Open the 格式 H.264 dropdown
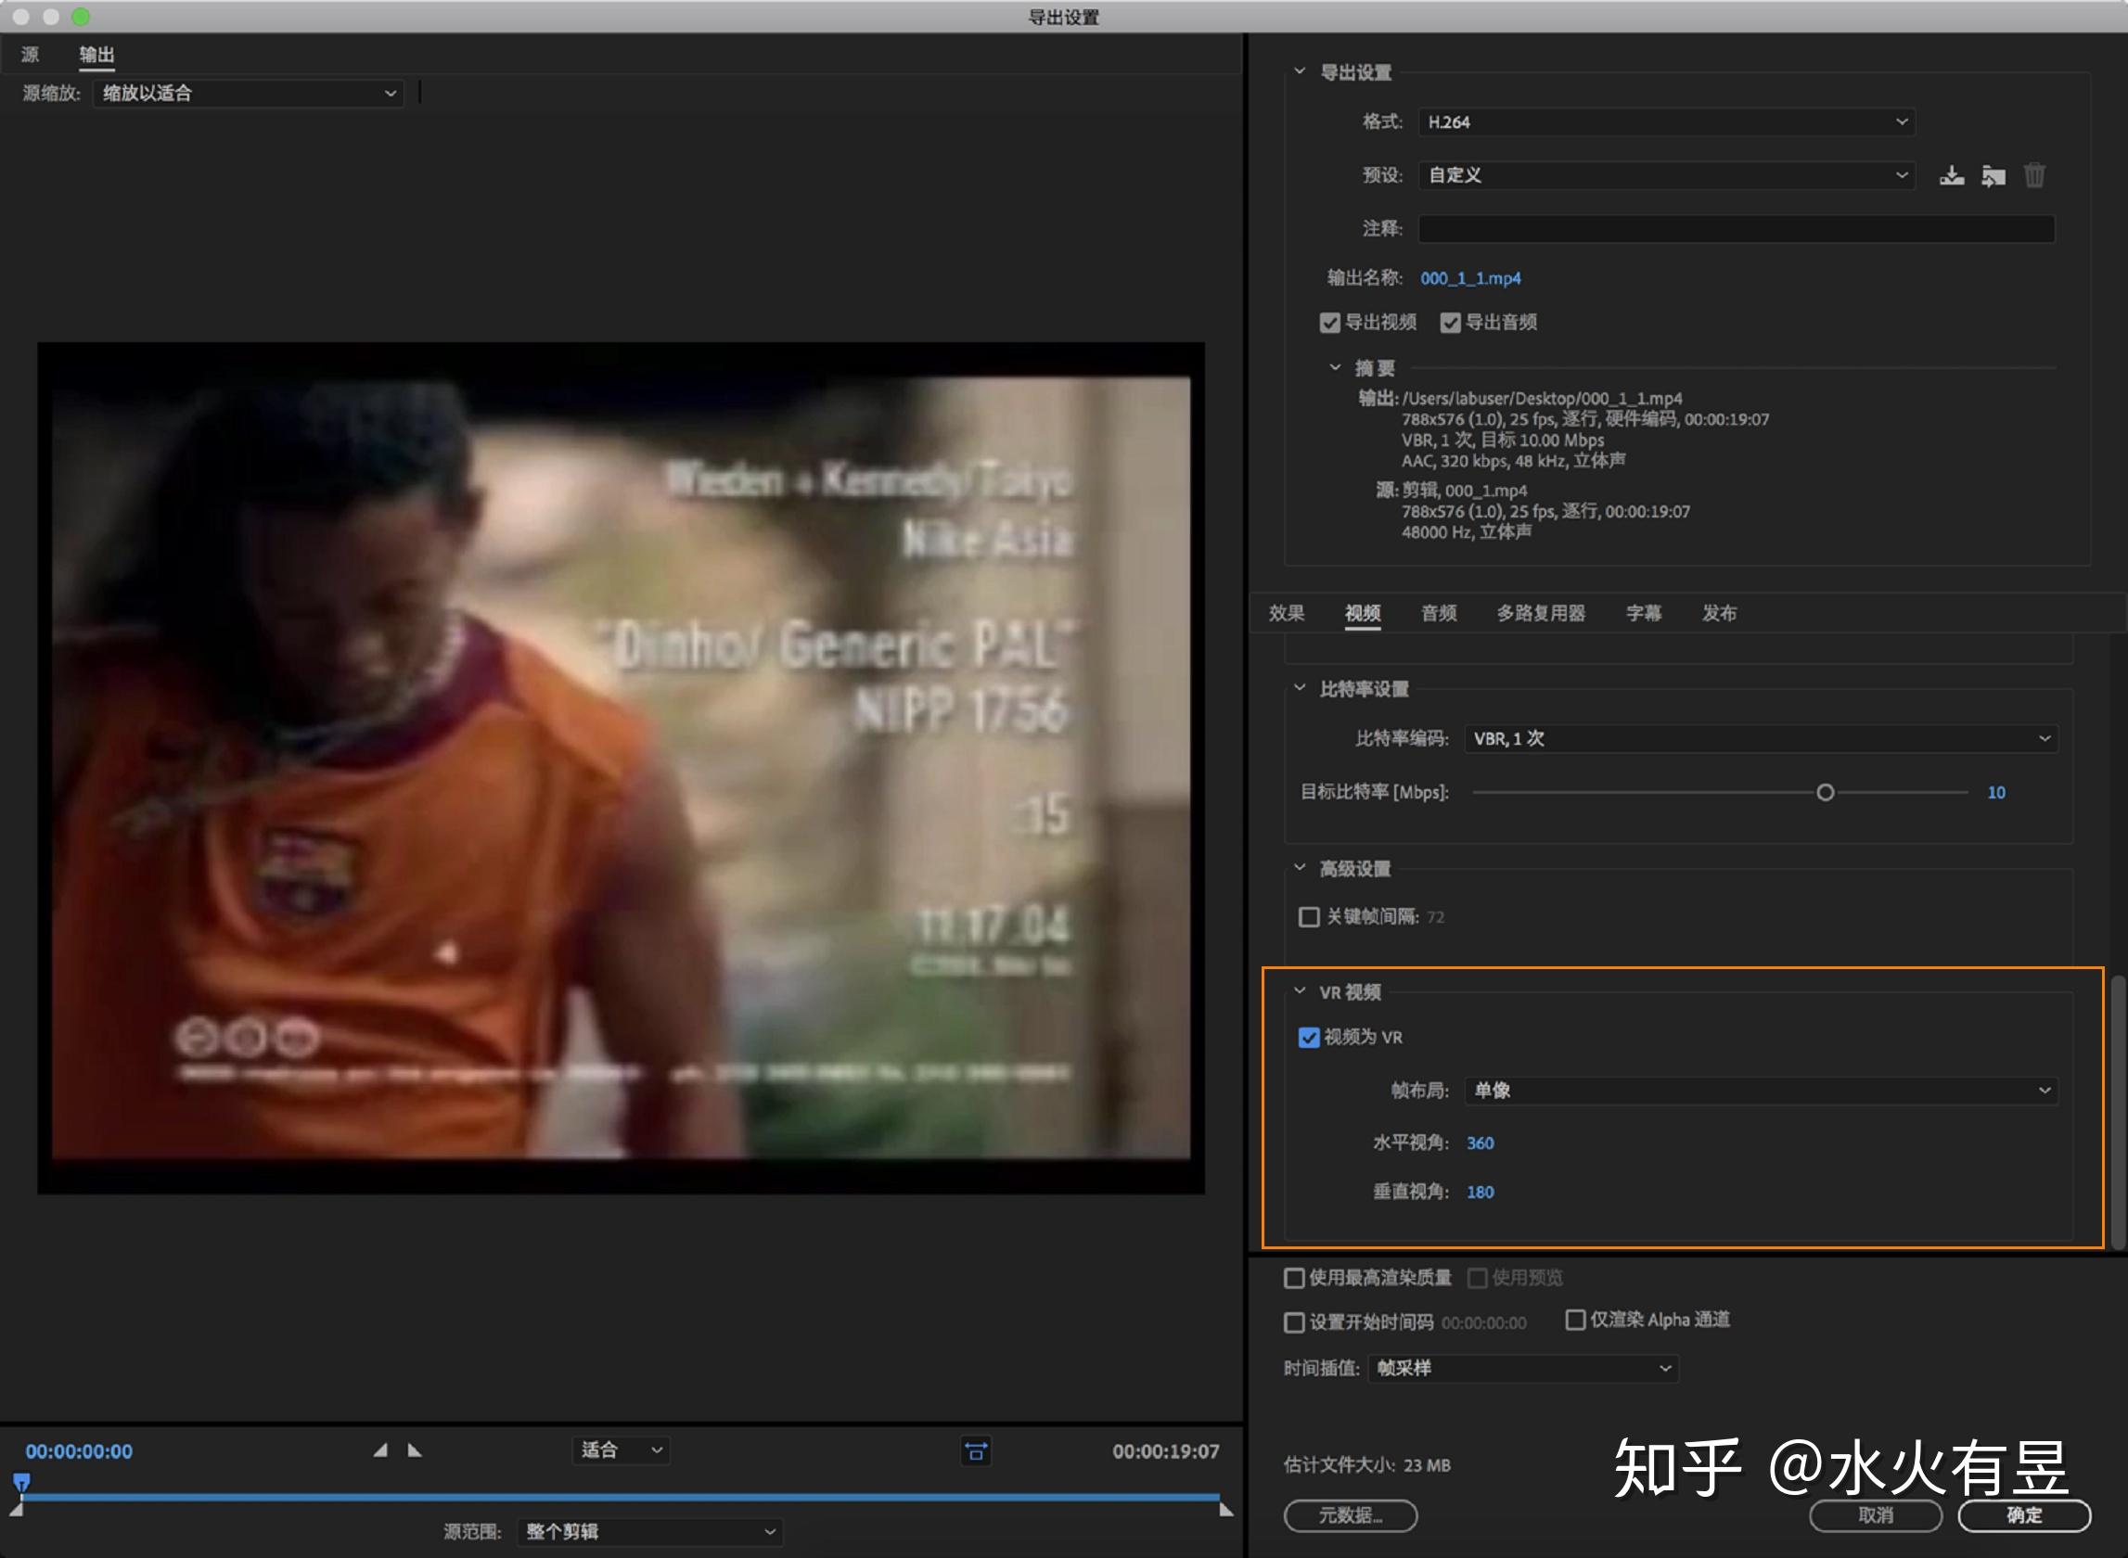Screen dimensions: 2128x1558 (1666, 121)
